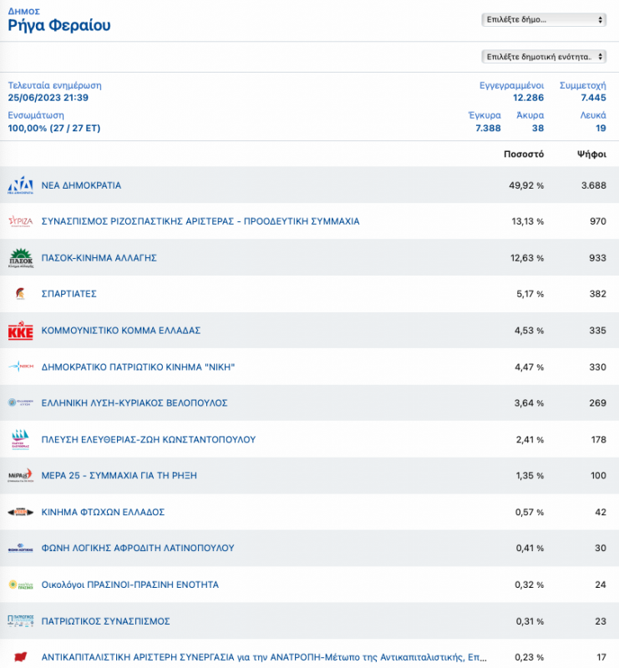
Task: Open the ΝΕΑ ΔΗΜΟΚΡΑΤΙΑ results link
Action: [81, 185]
